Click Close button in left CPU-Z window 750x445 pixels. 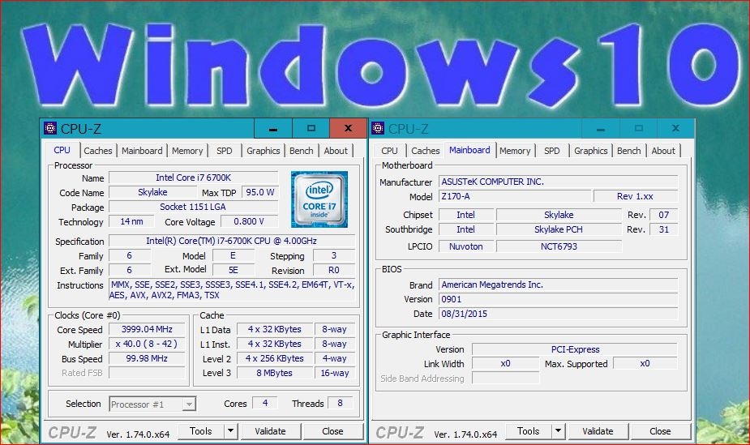[332, 430]
